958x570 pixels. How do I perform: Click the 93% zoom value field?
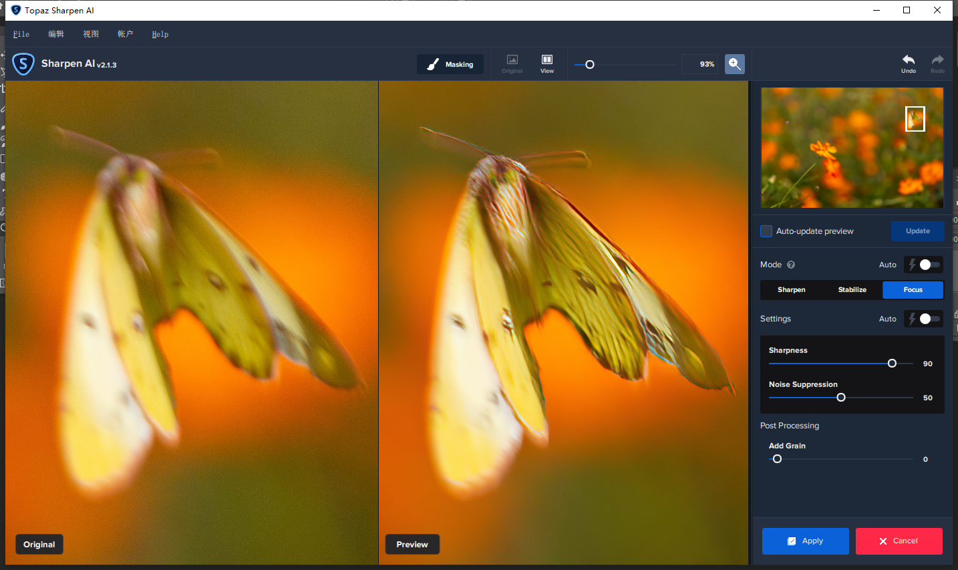tap(699, 64)
